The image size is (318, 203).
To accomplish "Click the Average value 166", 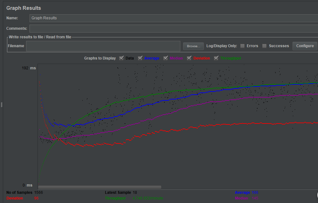I will click(255, 193).
